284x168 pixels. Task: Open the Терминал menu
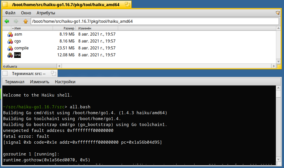15,82
